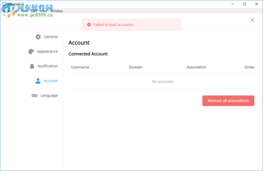263x171 pixels.
Task: Click the Username column header
Action: (x=80, y=67)
